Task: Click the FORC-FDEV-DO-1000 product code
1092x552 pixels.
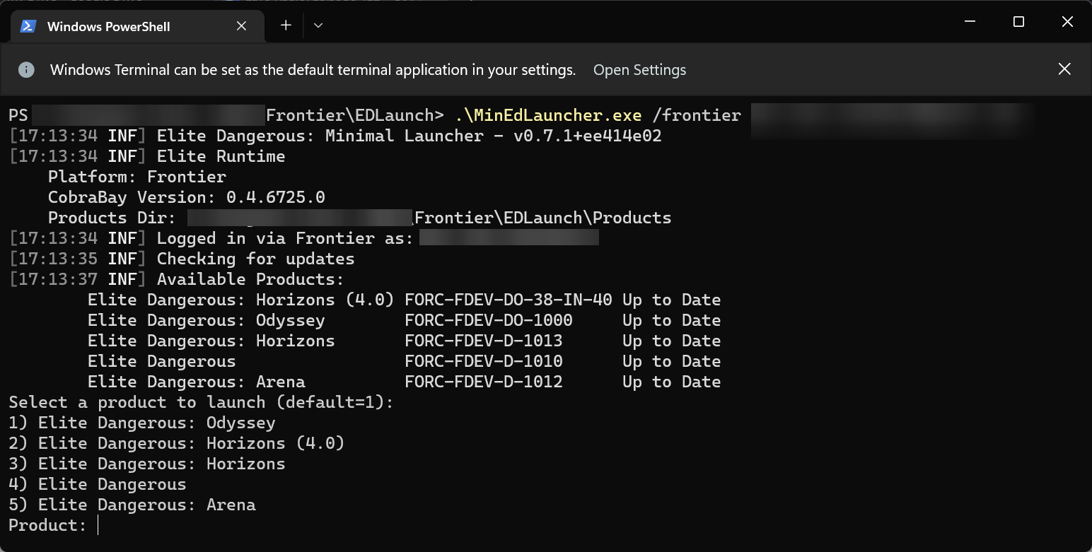Action: tap(489, 320)
